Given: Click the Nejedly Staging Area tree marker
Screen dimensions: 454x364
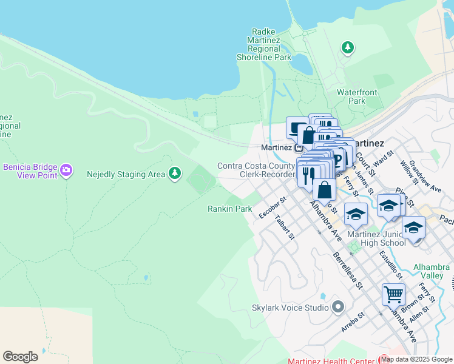Looking at the screenshot, I should (175, 174).
